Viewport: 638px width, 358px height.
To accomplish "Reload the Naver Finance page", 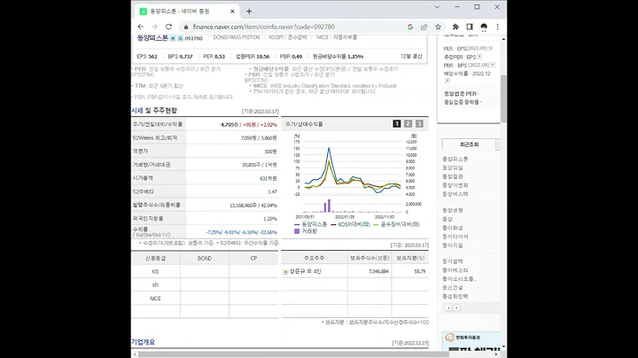I will coord(168,27).
